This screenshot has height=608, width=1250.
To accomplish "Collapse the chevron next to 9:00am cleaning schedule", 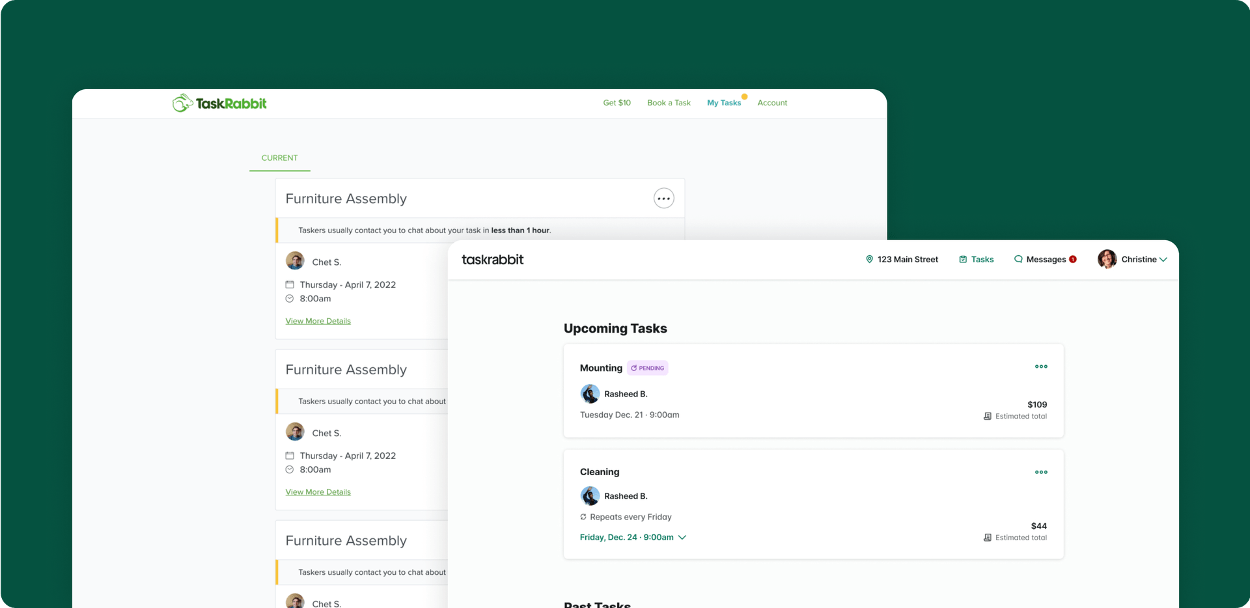I will pyautogui.click(x=682, y=537).
